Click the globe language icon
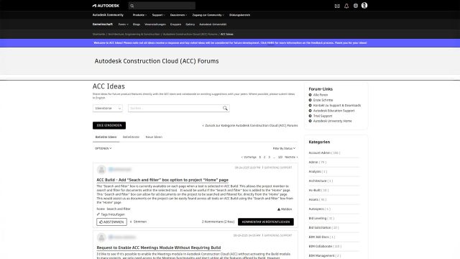 pyautogui.click(x=356, y=6)
